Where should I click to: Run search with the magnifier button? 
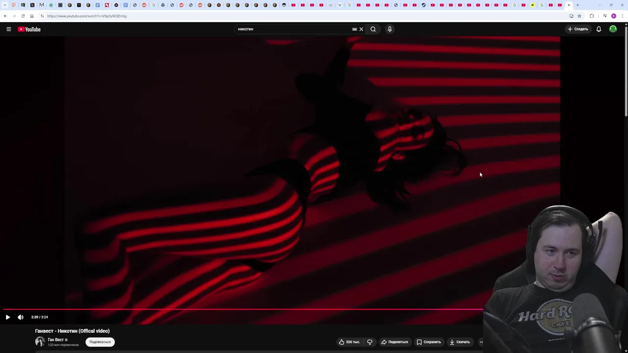(373, 29)
